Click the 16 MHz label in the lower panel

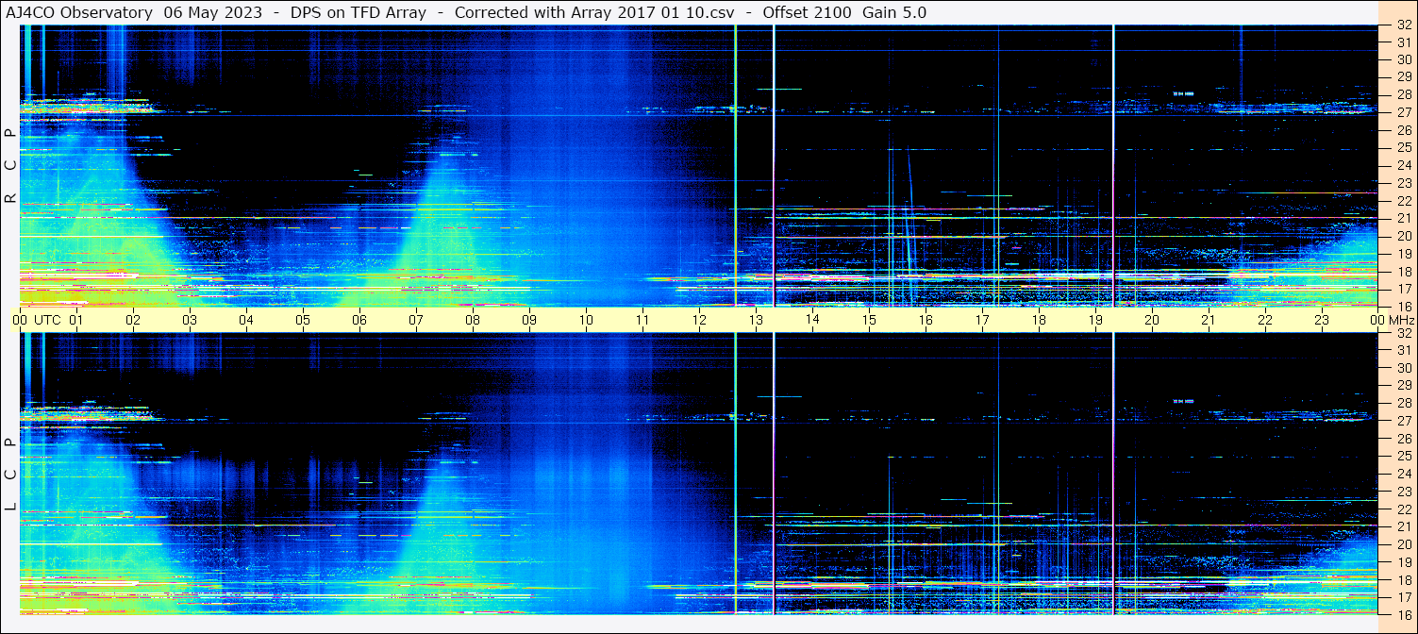[x=1403, y=614]
